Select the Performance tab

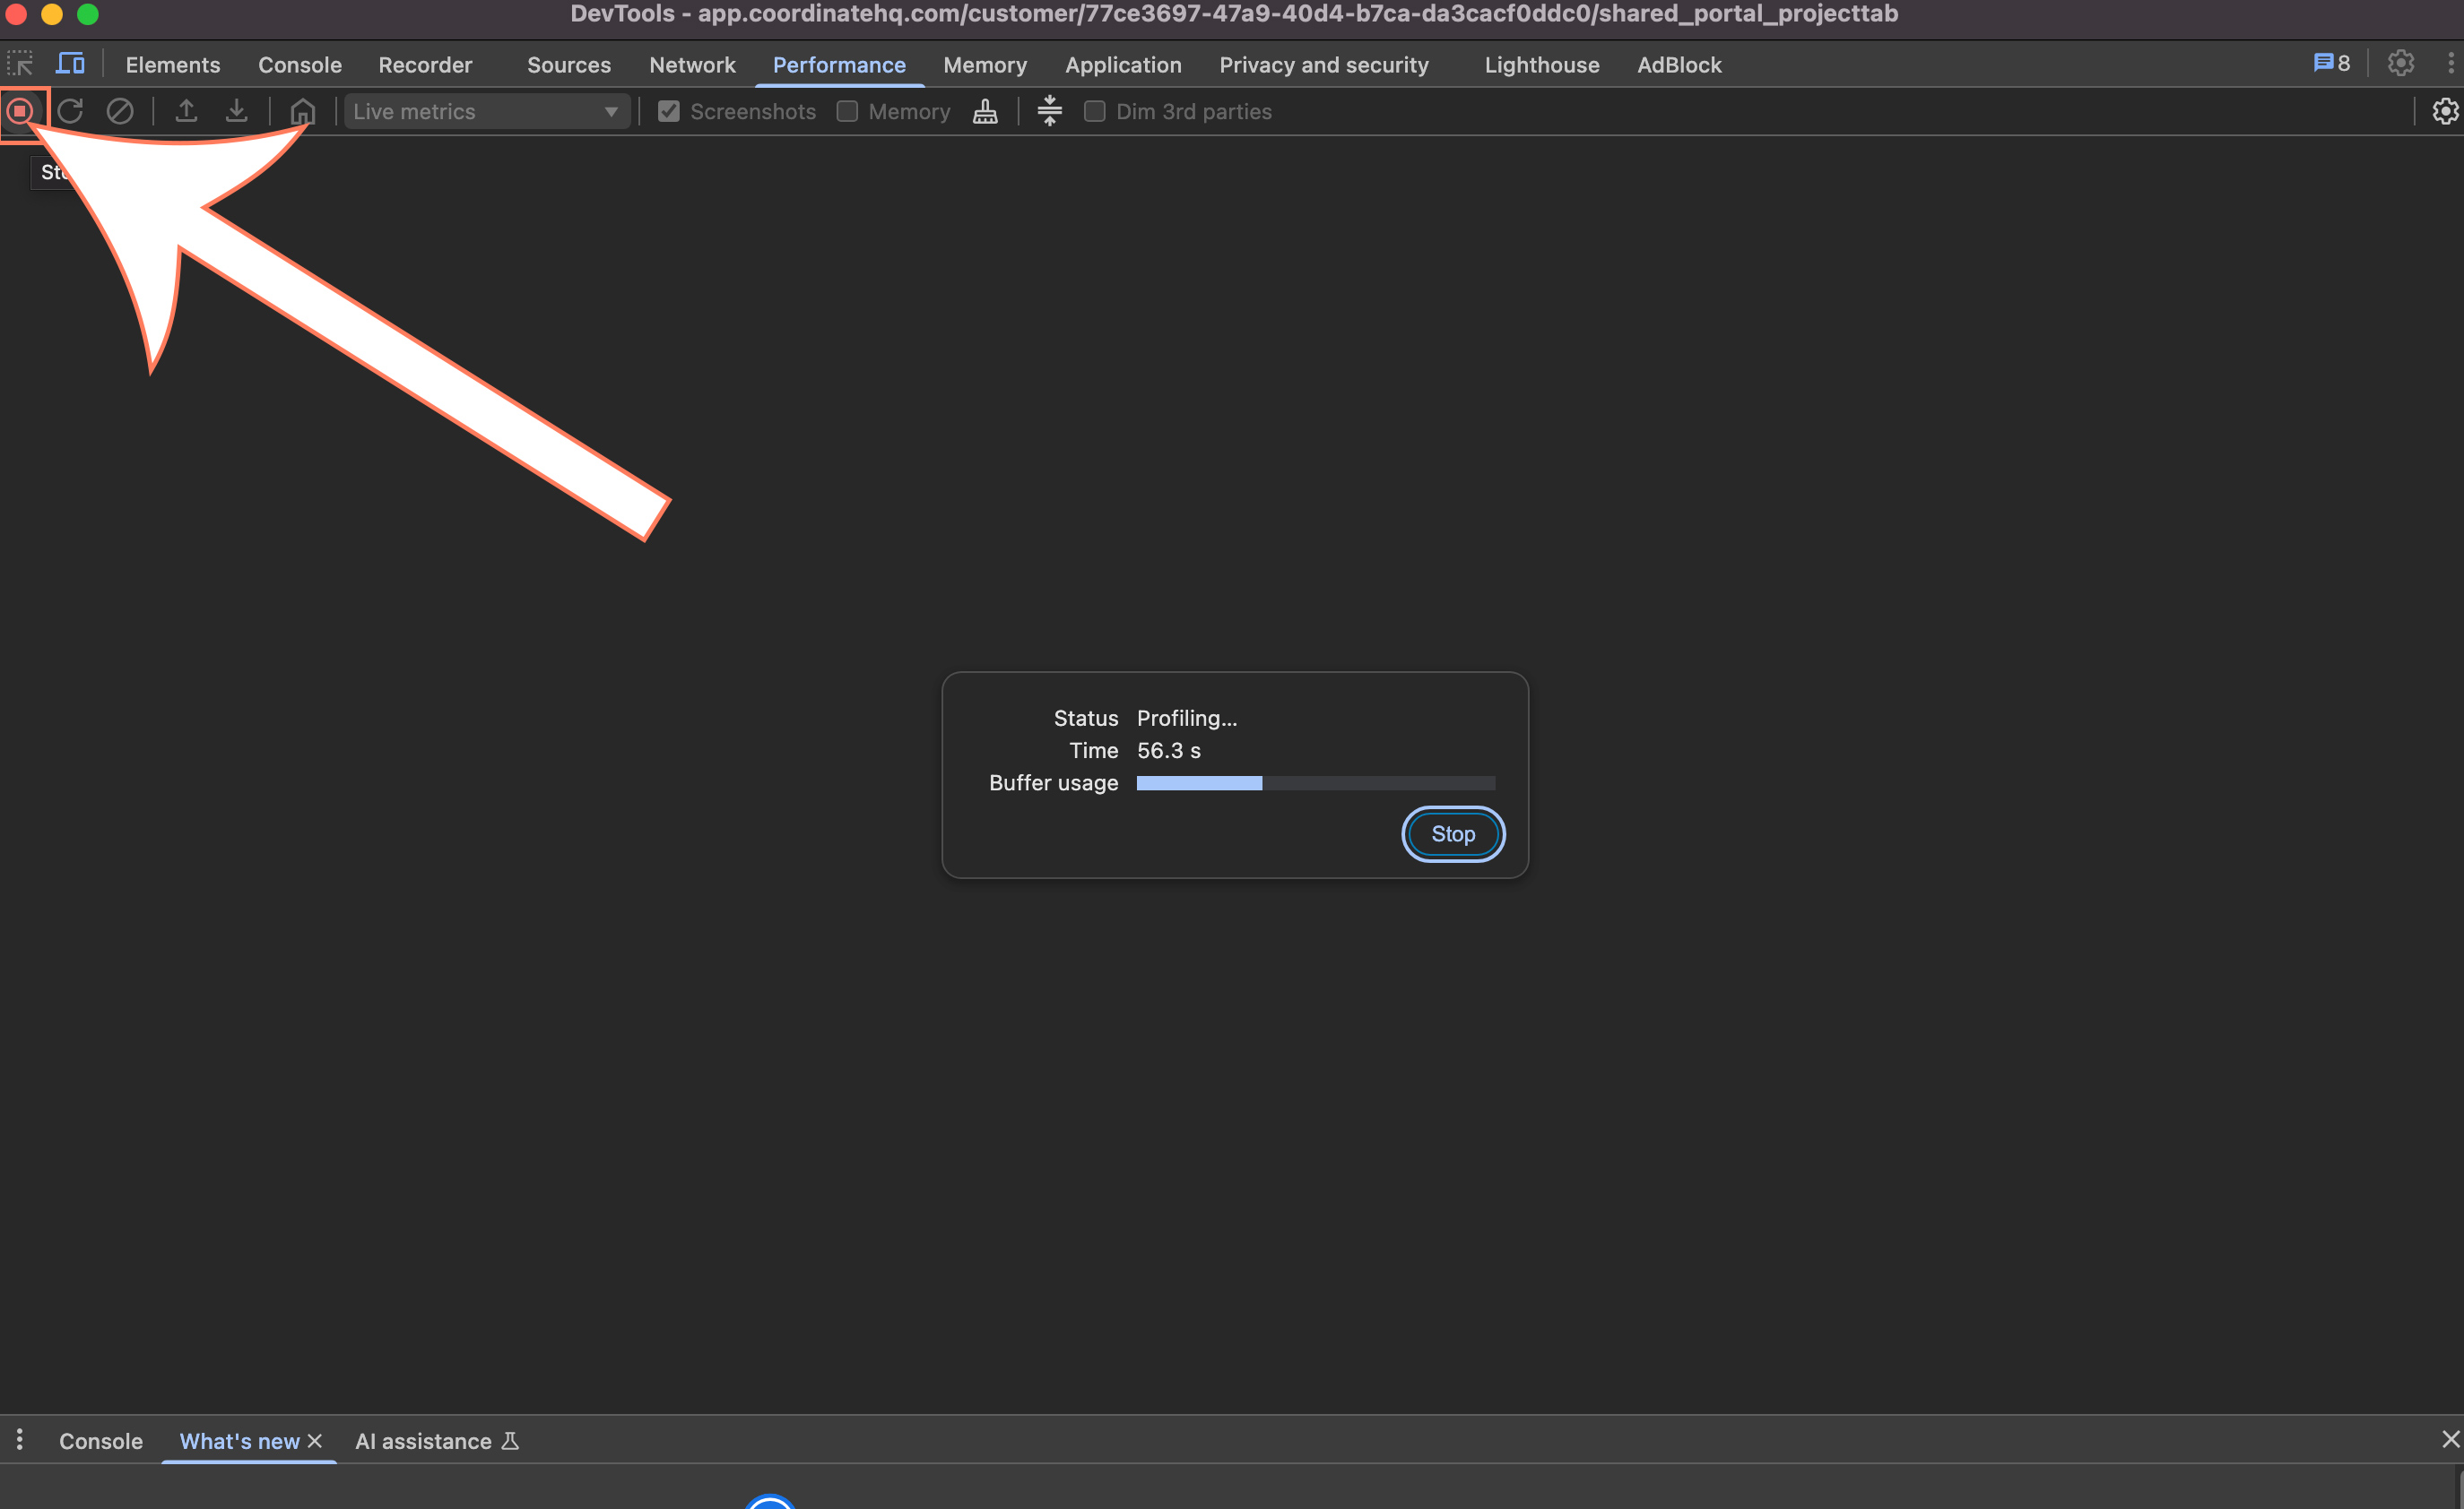tap(839, 65)
